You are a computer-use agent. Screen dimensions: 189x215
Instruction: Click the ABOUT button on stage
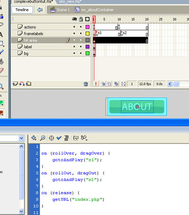point(137,107)
